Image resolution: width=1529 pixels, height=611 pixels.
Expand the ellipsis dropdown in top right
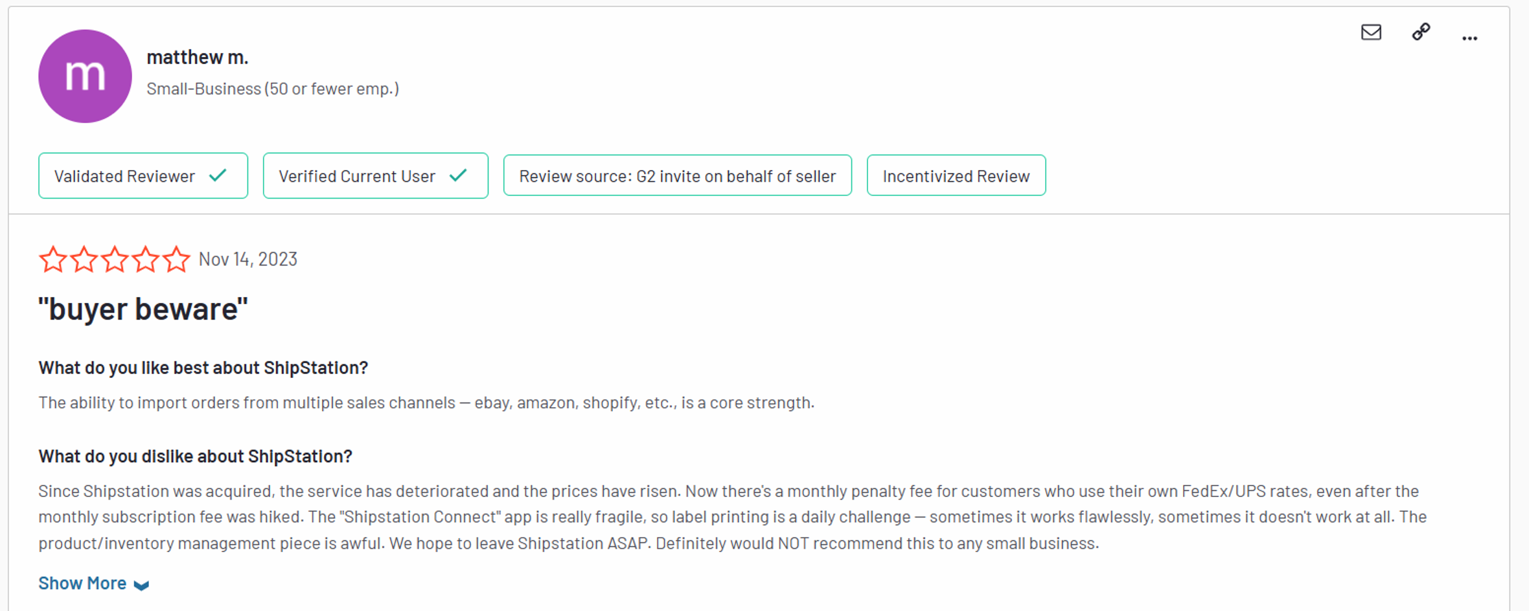click(x=1469, y=37)
